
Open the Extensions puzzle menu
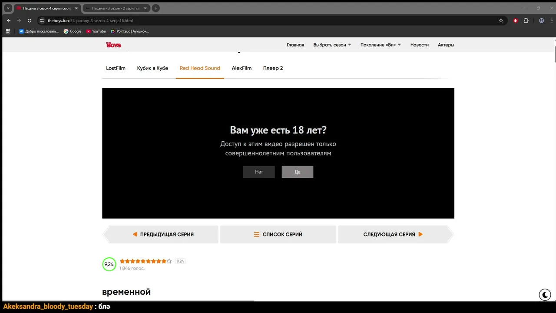[526, 20]
